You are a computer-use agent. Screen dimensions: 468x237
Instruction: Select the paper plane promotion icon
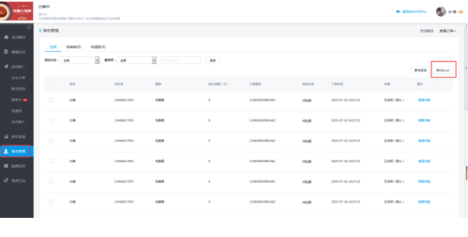[x=6, y=66]
